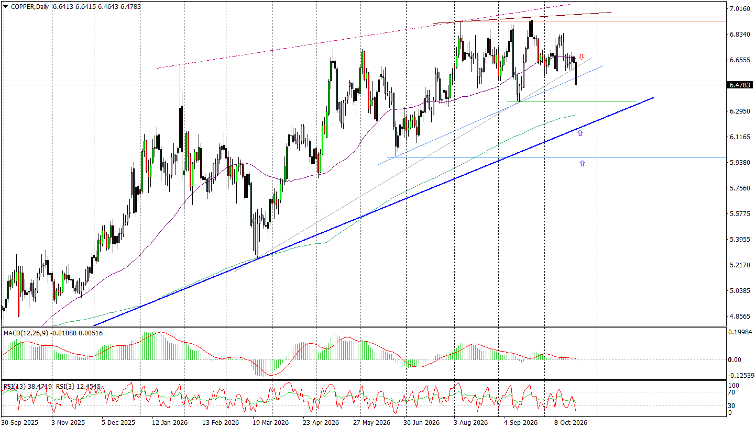
Task: Click the 13 Feb 2026 date label
Action: click(221, 422)
